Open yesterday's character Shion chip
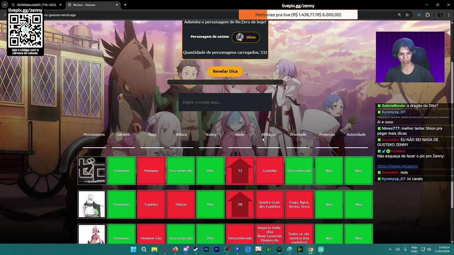This screenshot has height=255, width=454. click(x=246, y=37)
